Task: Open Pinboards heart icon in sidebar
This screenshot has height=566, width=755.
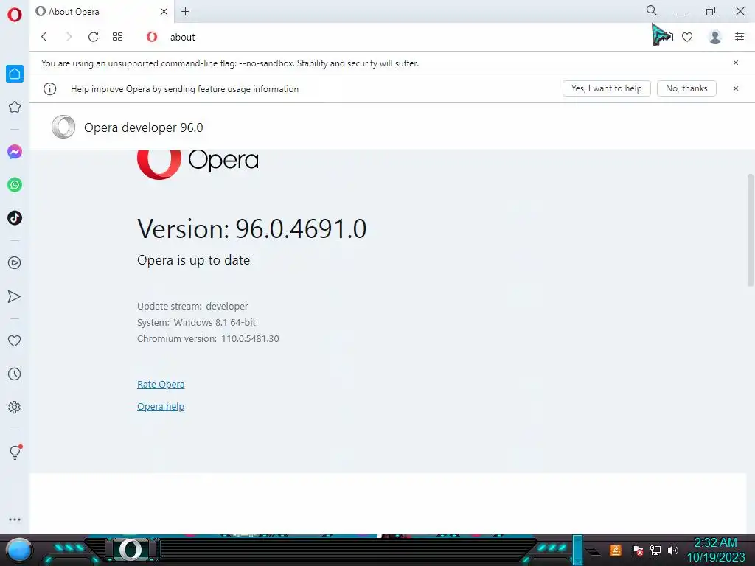Action: click(15, 340)
